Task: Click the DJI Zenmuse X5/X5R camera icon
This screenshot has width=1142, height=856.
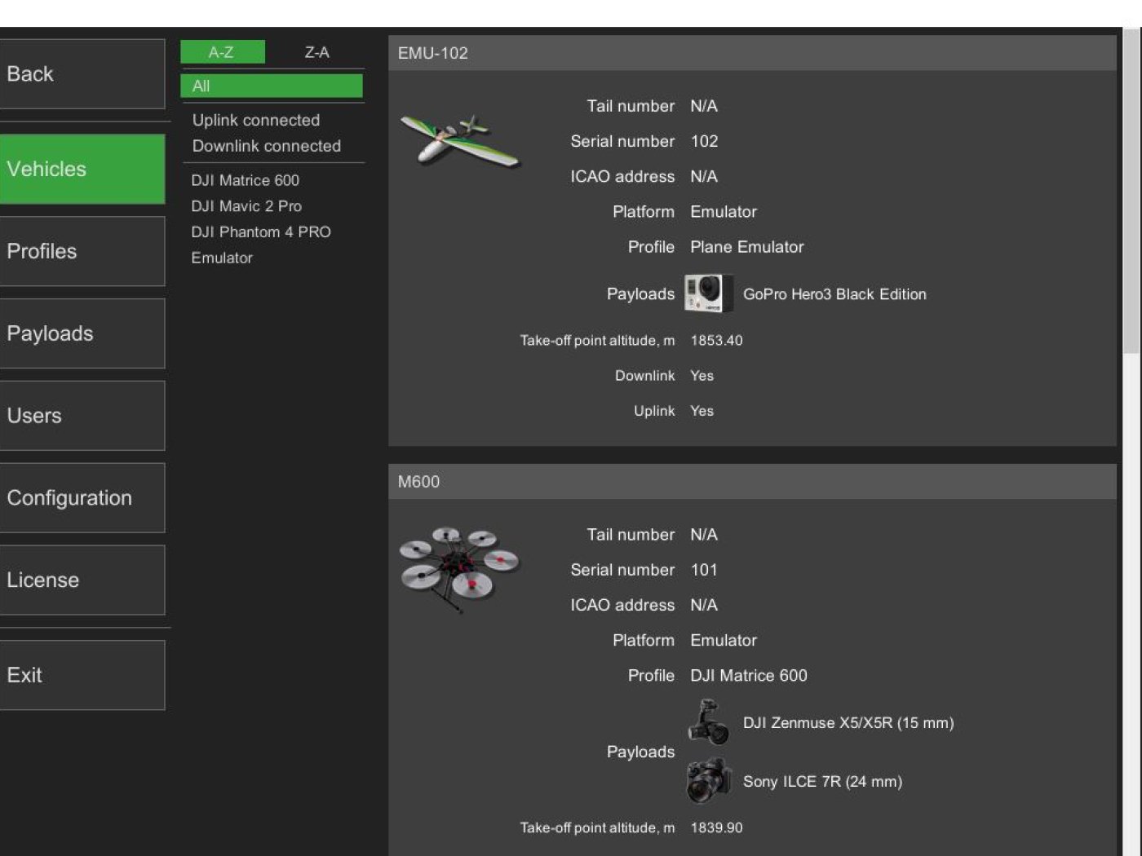Action: (708, 722)
